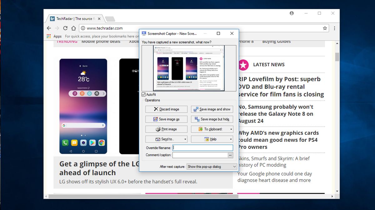Click the scroll down arrow in Chrome
This screenshot has width=375, height=210.
[337, 191]
